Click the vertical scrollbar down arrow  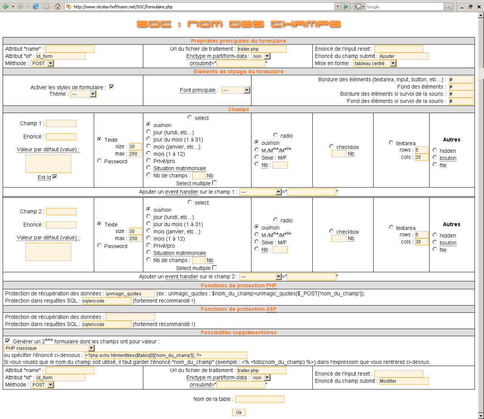pyautogui.click(x=481, y=415)
